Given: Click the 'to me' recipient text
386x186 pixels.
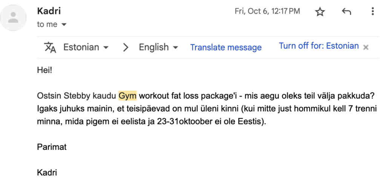Looking at the screenshot, I should tap(47, 24).
